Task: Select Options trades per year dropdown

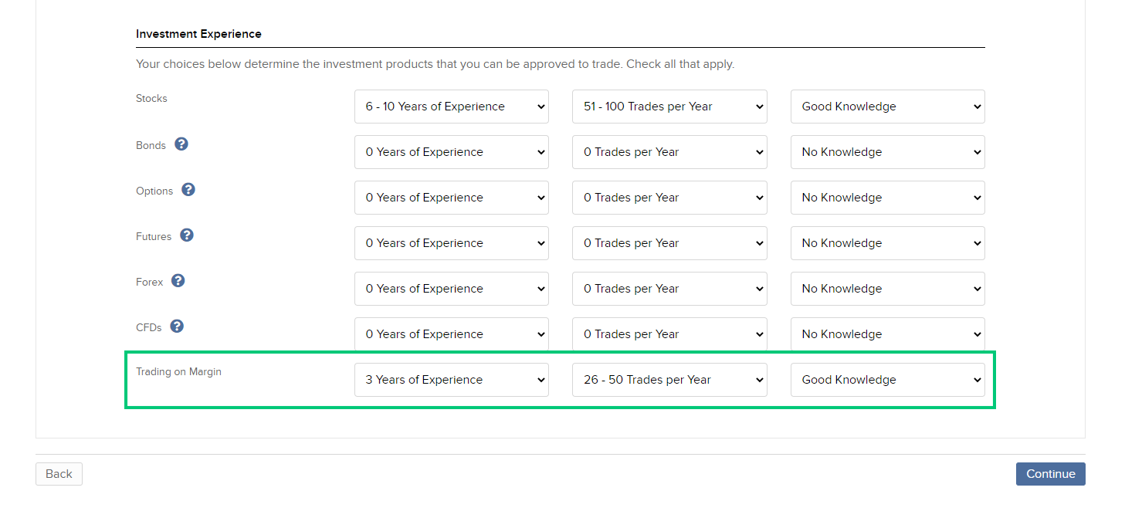Action: [x=669, y=198]
